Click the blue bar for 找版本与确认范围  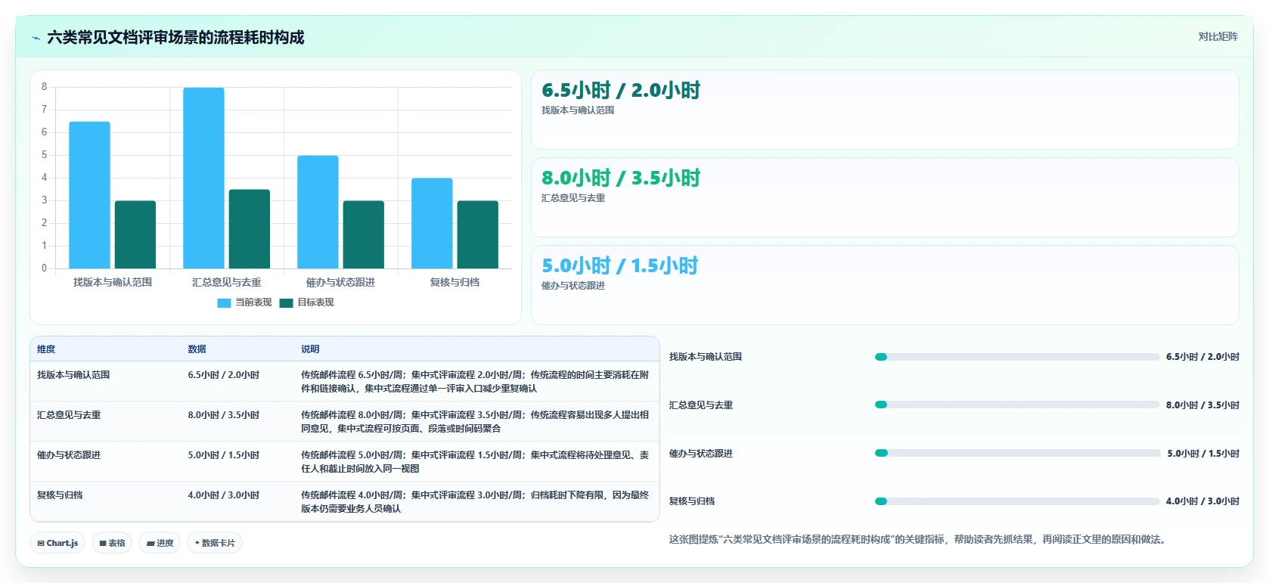coord(89,195)
